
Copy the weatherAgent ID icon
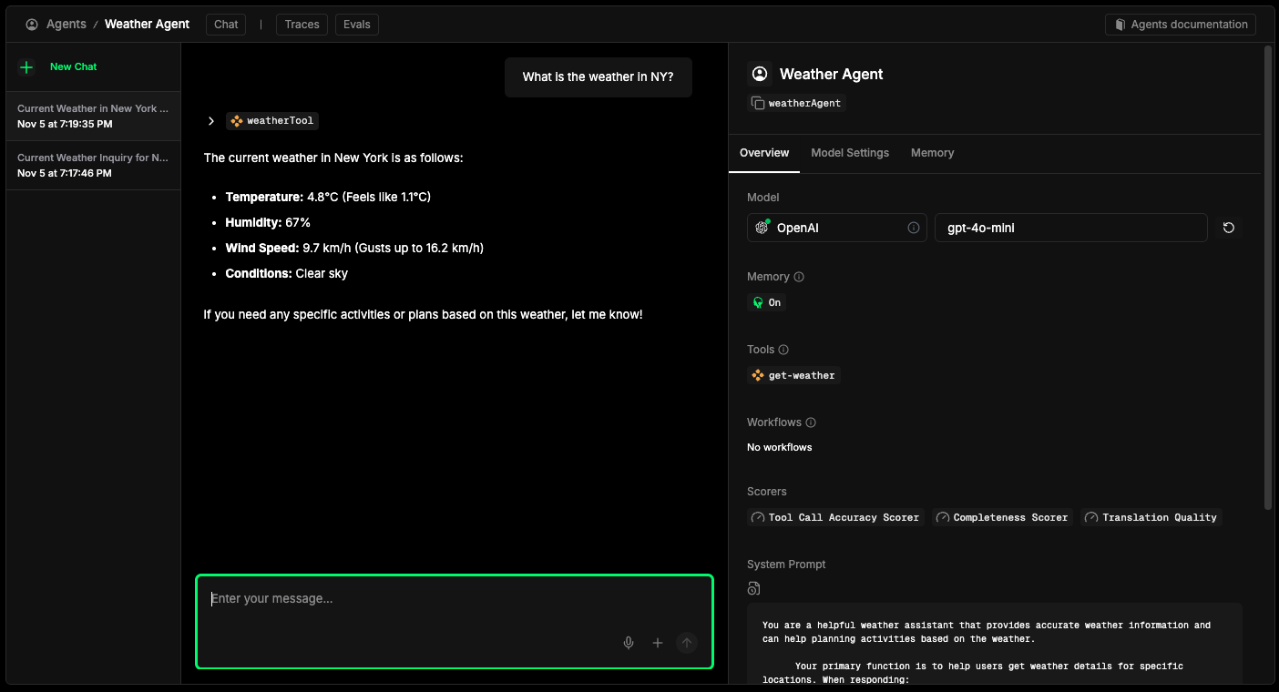click(757, 103)
